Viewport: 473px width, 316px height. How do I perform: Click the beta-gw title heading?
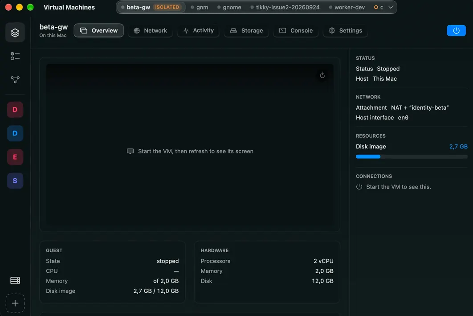click(54, 27)
